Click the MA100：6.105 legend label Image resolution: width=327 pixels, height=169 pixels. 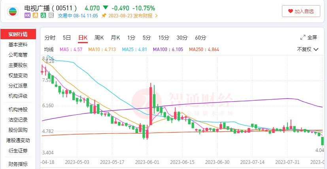(168, 49)
